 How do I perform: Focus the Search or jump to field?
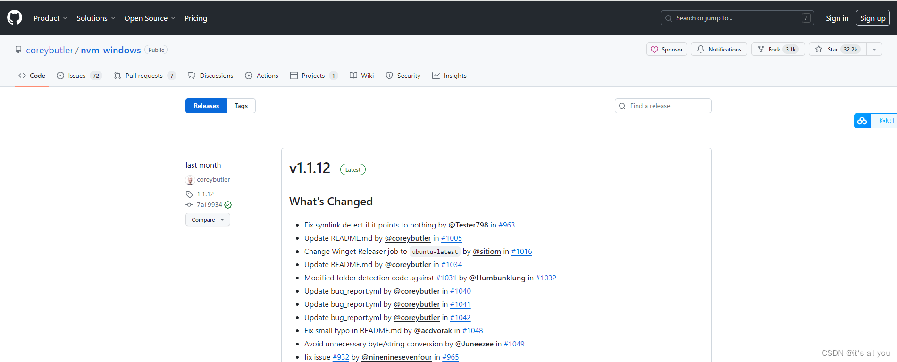coord(737,18)
